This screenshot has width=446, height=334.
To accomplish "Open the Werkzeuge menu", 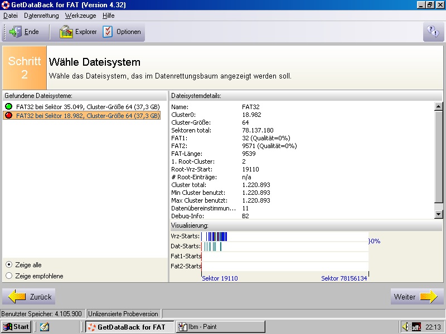I will pyautogui.click(x=80, y=16).
